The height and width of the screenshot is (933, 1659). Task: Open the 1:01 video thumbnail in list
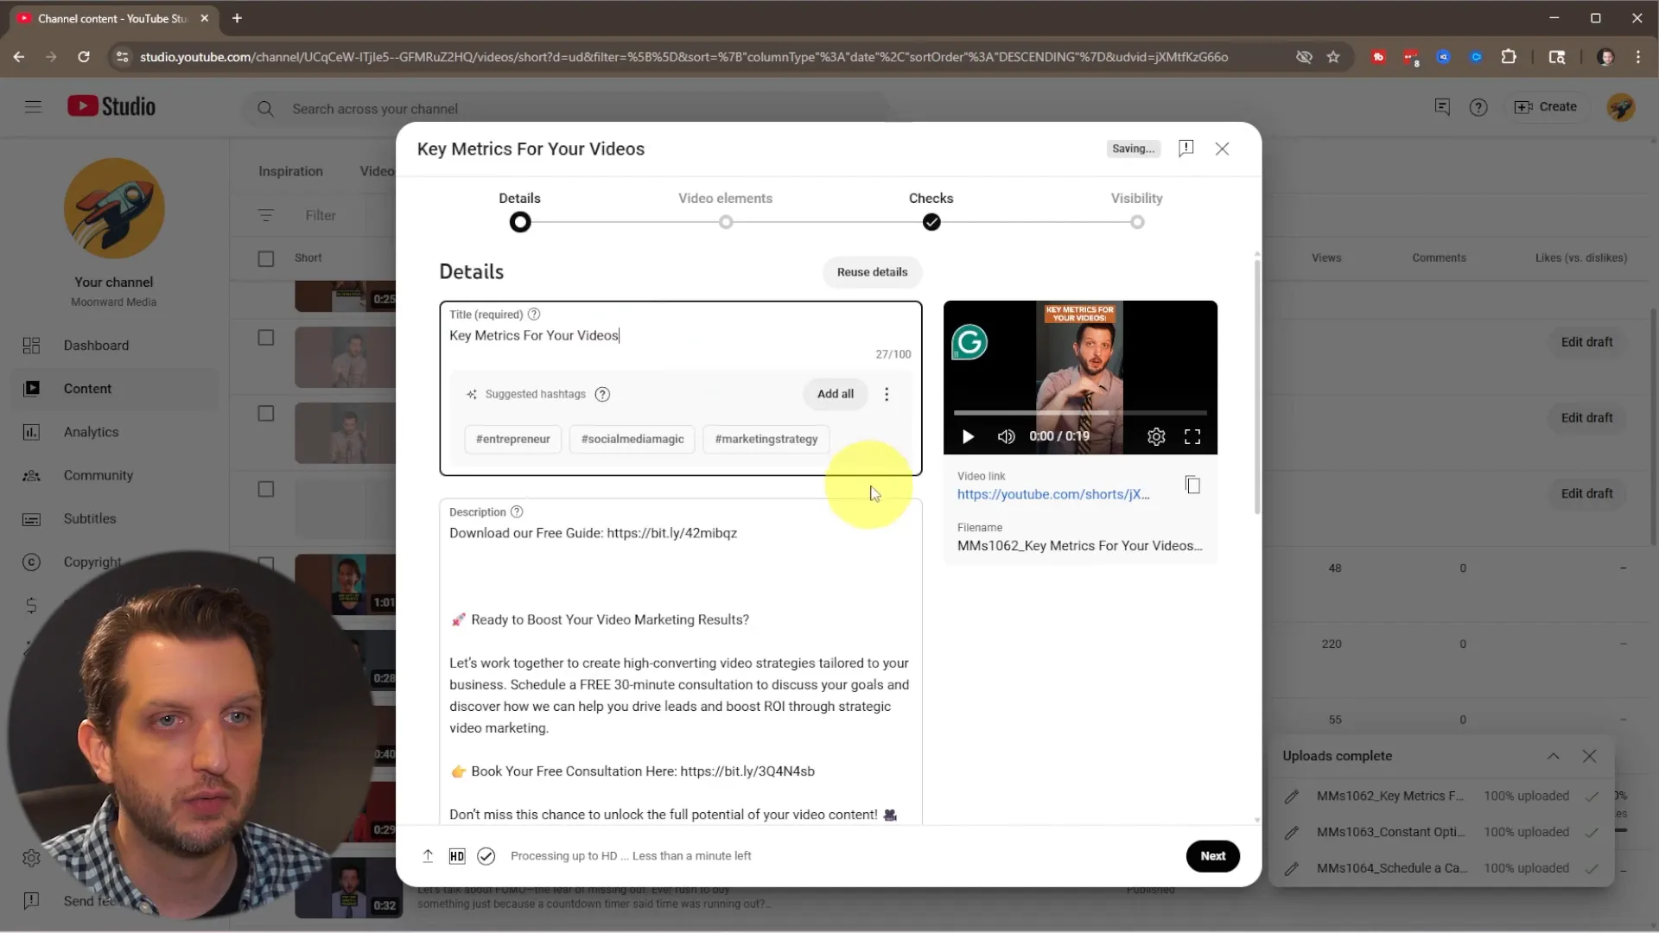[346, 585]
